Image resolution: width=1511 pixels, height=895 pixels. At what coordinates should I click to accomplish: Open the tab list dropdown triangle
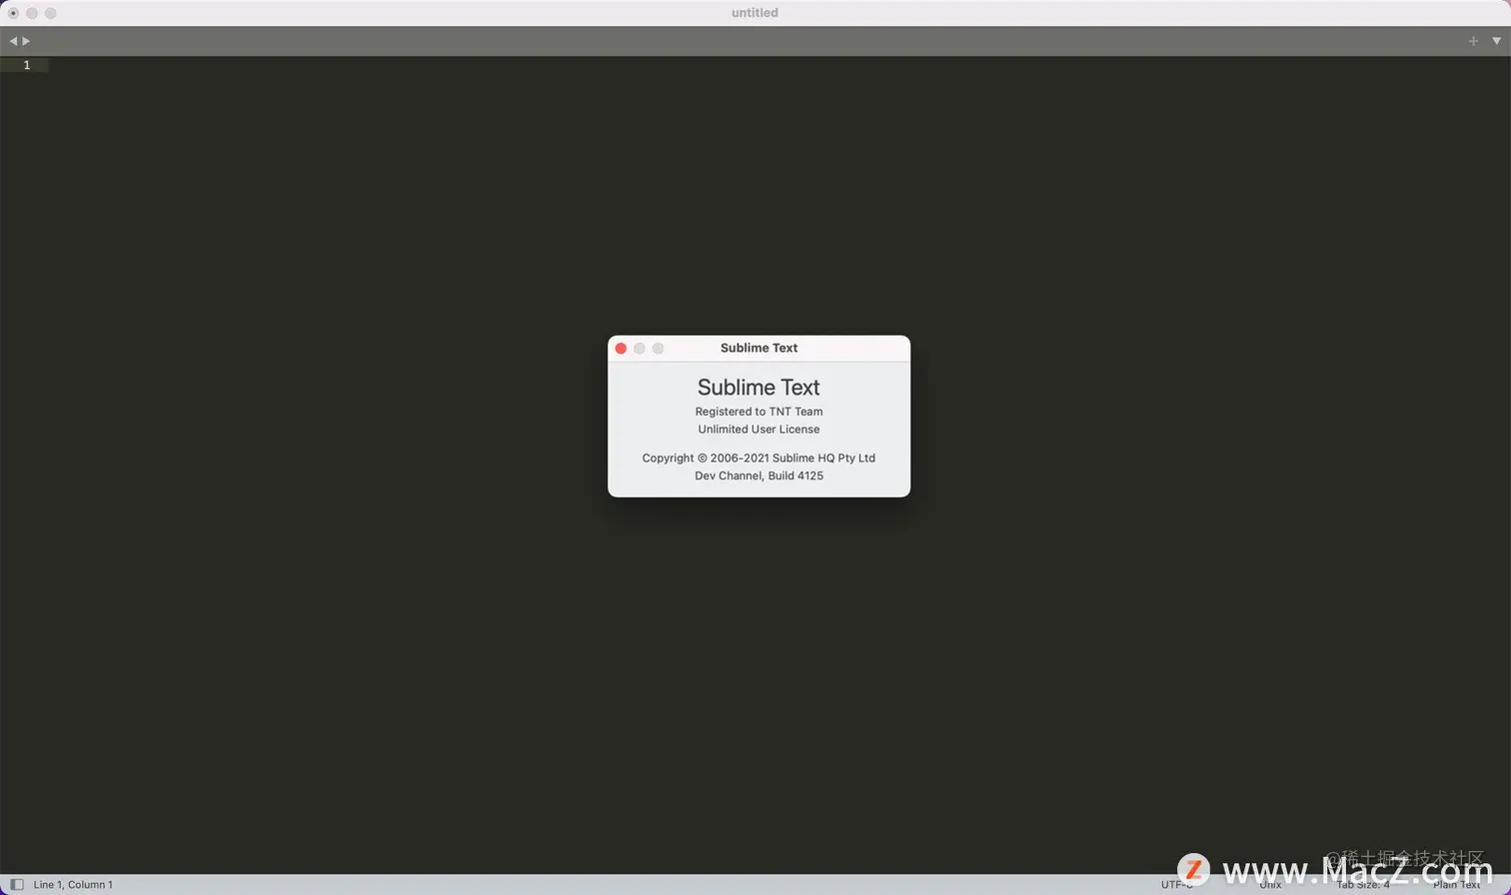pyautogui.click(x=1496, y=41)
